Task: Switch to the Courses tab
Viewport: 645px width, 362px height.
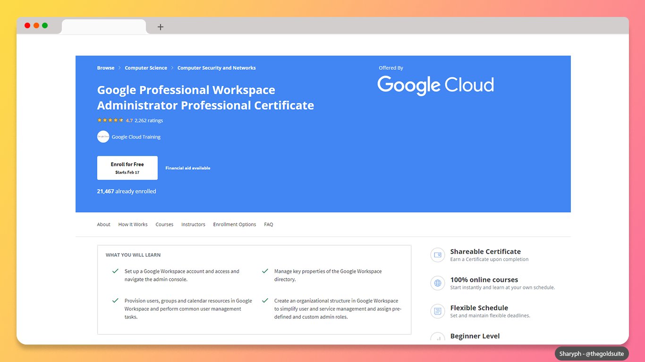Action: point(164,224)
